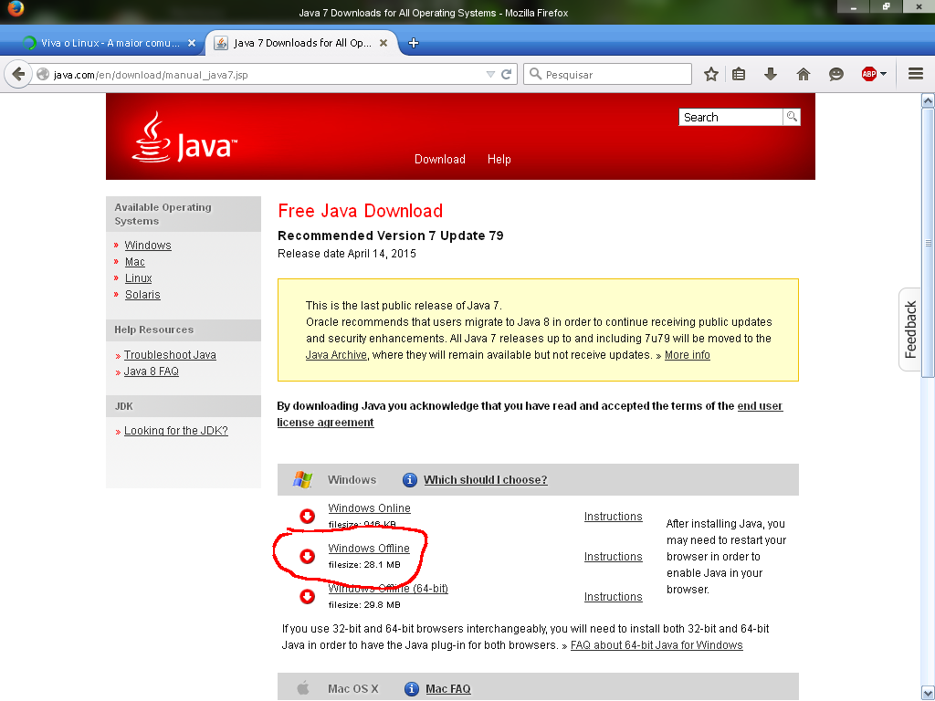Follow the Looking for the JDK link

pyautogui.click(x=176, y=431)
